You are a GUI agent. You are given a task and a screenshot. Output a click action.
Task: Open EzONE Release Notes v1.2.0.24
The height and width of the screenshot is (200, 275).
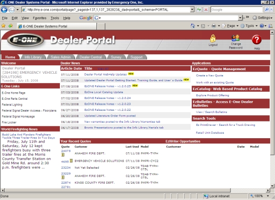click(108, 98)
